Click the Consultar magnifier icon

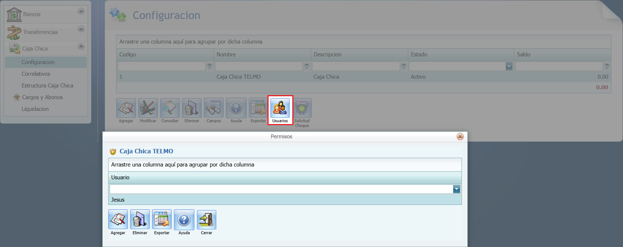(170, 108)
